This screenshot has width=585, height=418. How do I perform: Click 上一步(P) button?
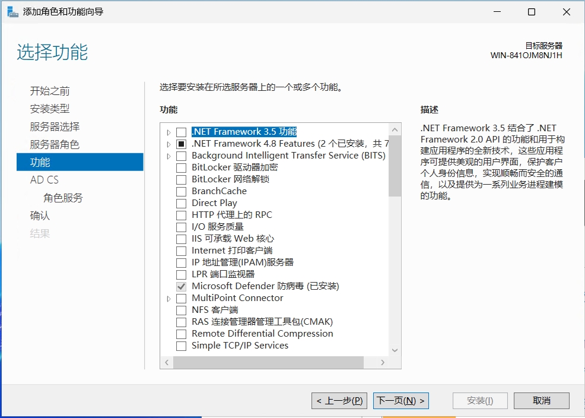click(339, 401)
